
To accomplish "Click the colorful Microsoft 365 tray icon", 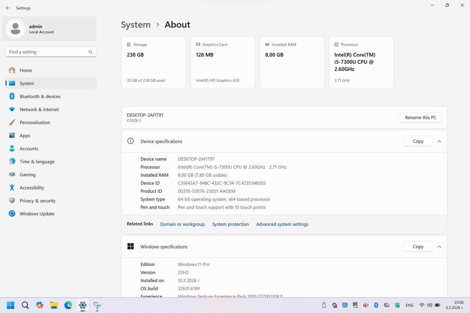I will tap(335, 305).
